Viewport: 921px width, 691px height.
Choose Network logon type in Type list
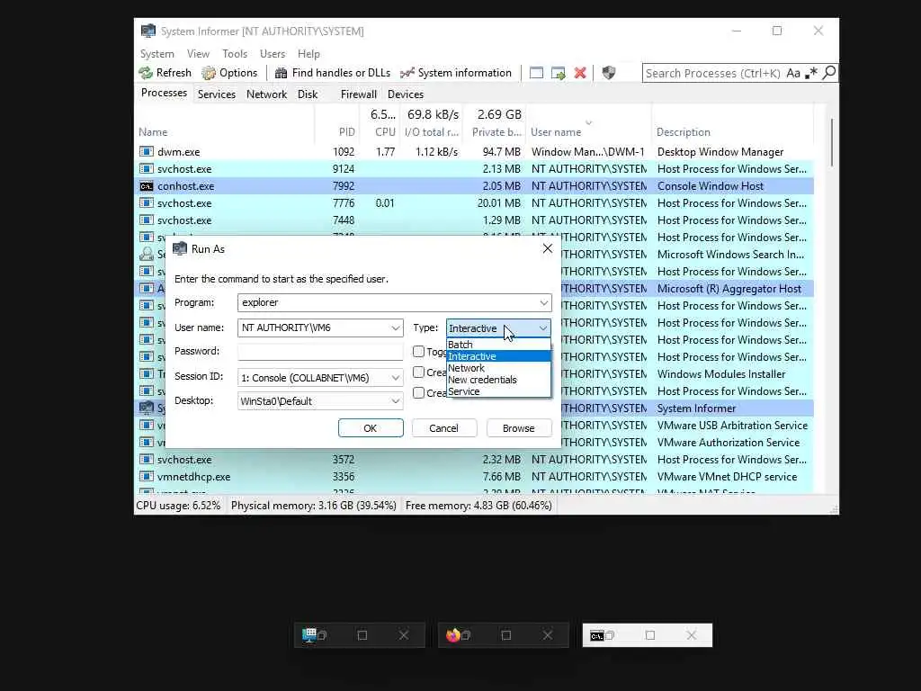pos(498,368)
